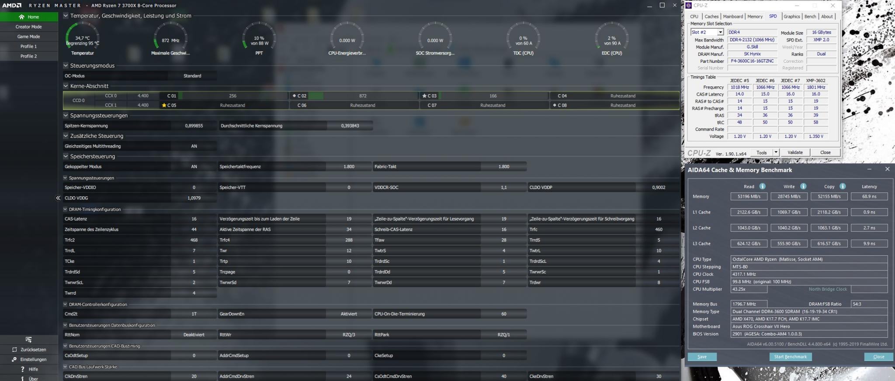
Task: Switch to the CPU tab in CPU-Z
Action: (694, 17)
